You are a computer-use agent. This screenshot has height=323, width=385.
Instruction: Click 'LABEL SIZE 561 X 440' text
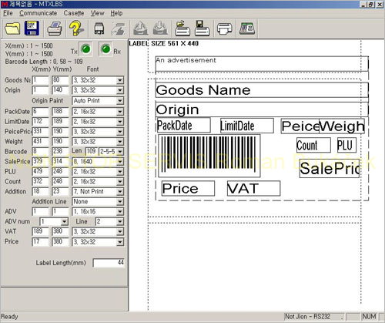tap(164, 43)
